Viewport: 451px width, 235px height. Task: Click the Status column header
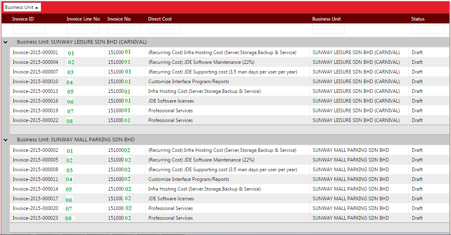pos(418,19)
